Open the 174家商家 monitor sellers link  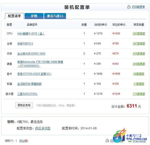pos(139,94)
